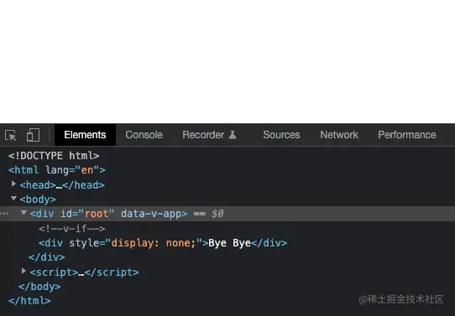The width and height of the screenshot is (455, 316).
Task: Select the <!--v-if--> comment node
Action: (72, 229)
